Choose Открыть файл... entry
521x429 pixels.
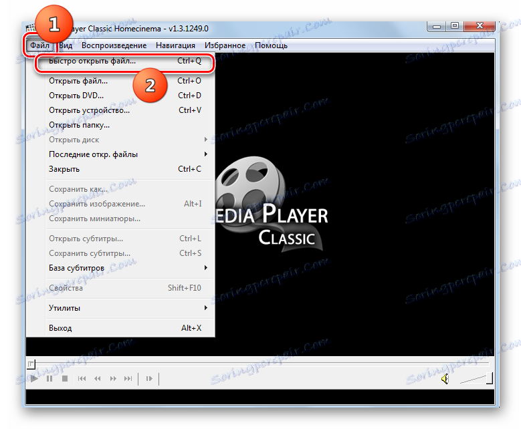[x=125, y=81]
